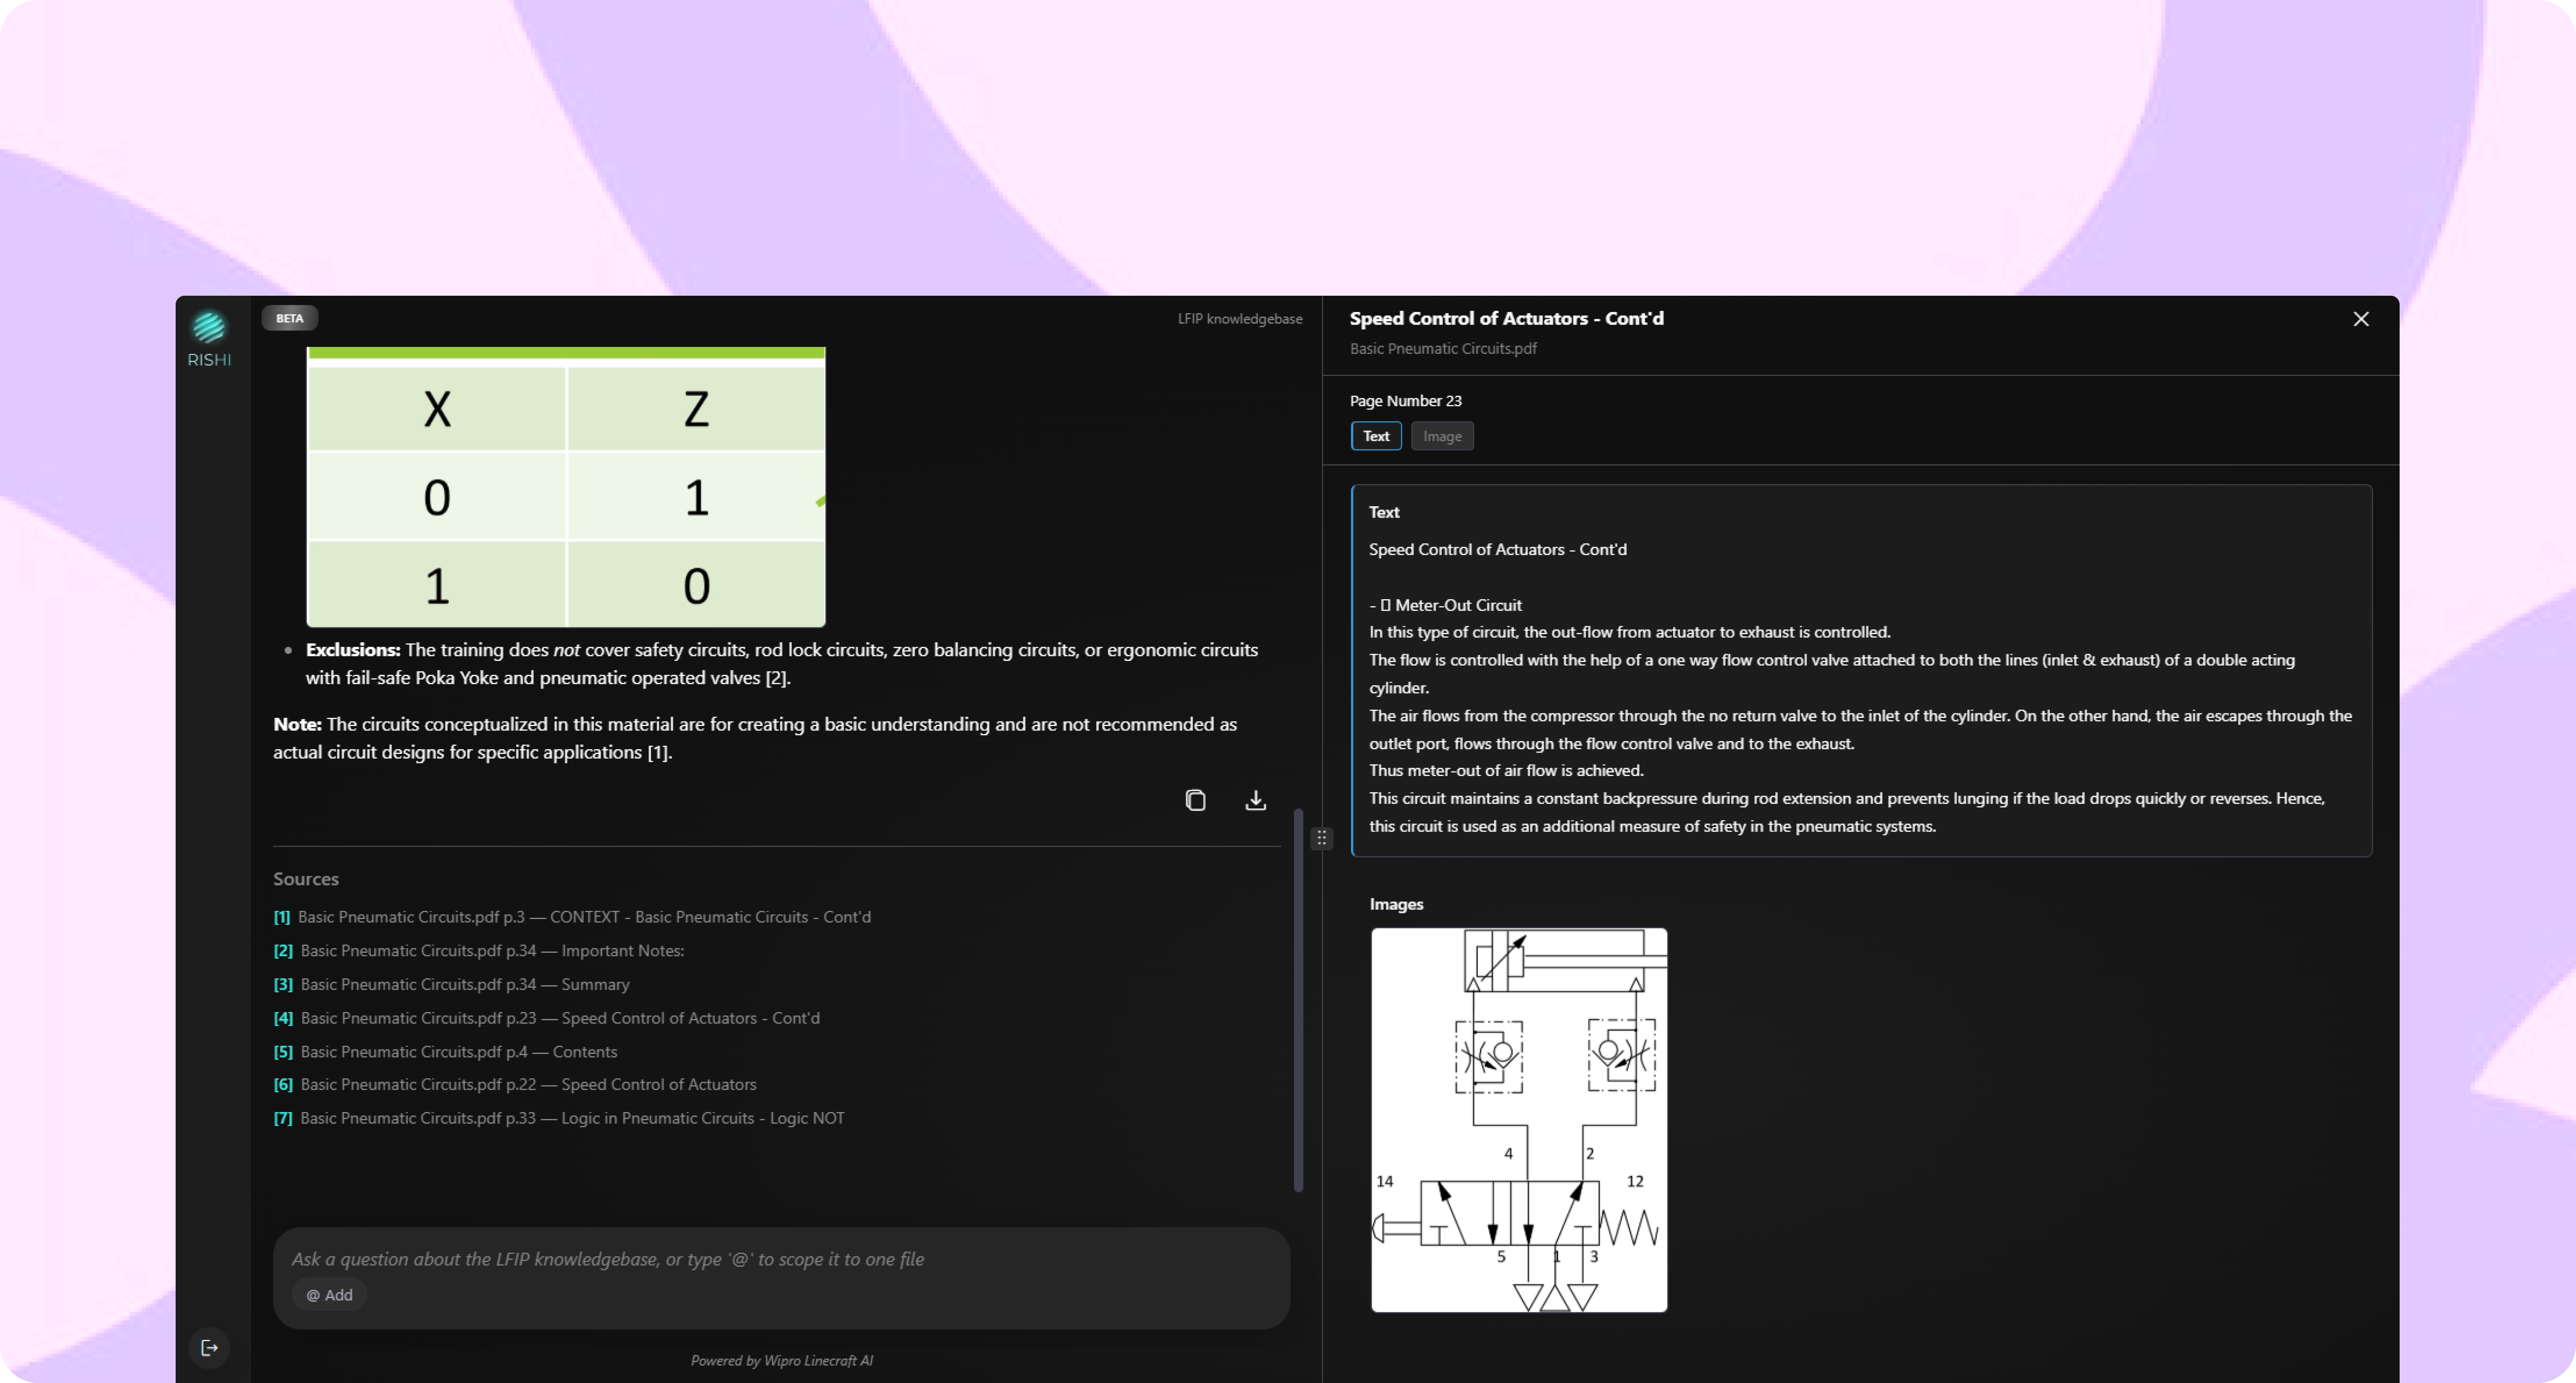Switch to the Text tab

click(x=1376, y=436)
